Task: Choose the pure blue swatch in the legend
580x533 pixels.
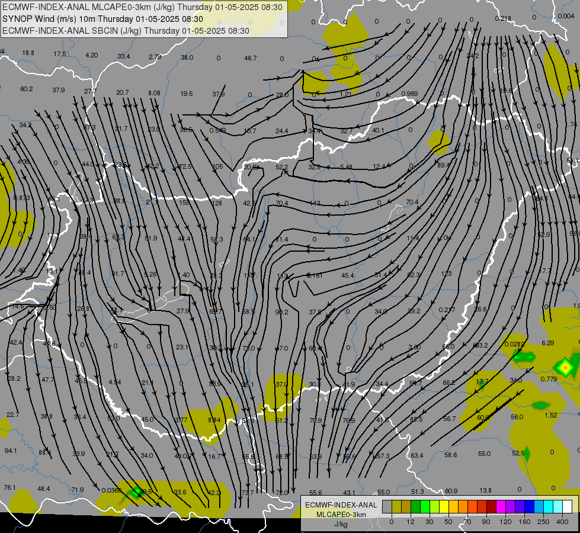Action: click(529, 507)
